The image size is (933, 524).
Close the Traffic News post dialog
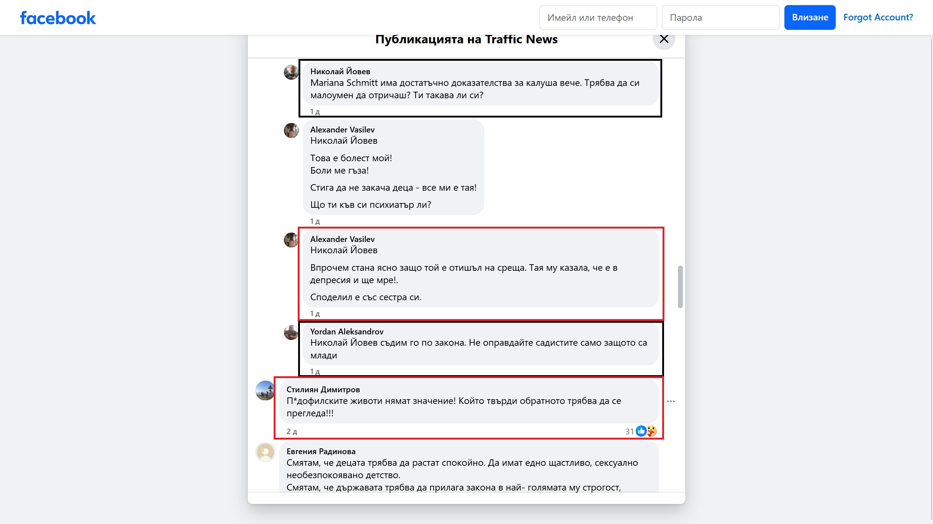click(x=664, y=39)
